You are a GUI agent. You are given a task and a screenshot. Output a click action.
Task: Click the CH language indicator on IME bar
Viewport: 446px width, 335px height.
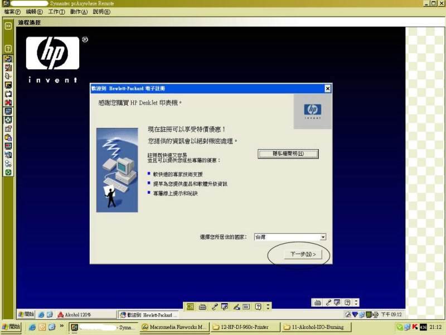tap(190, 307)
